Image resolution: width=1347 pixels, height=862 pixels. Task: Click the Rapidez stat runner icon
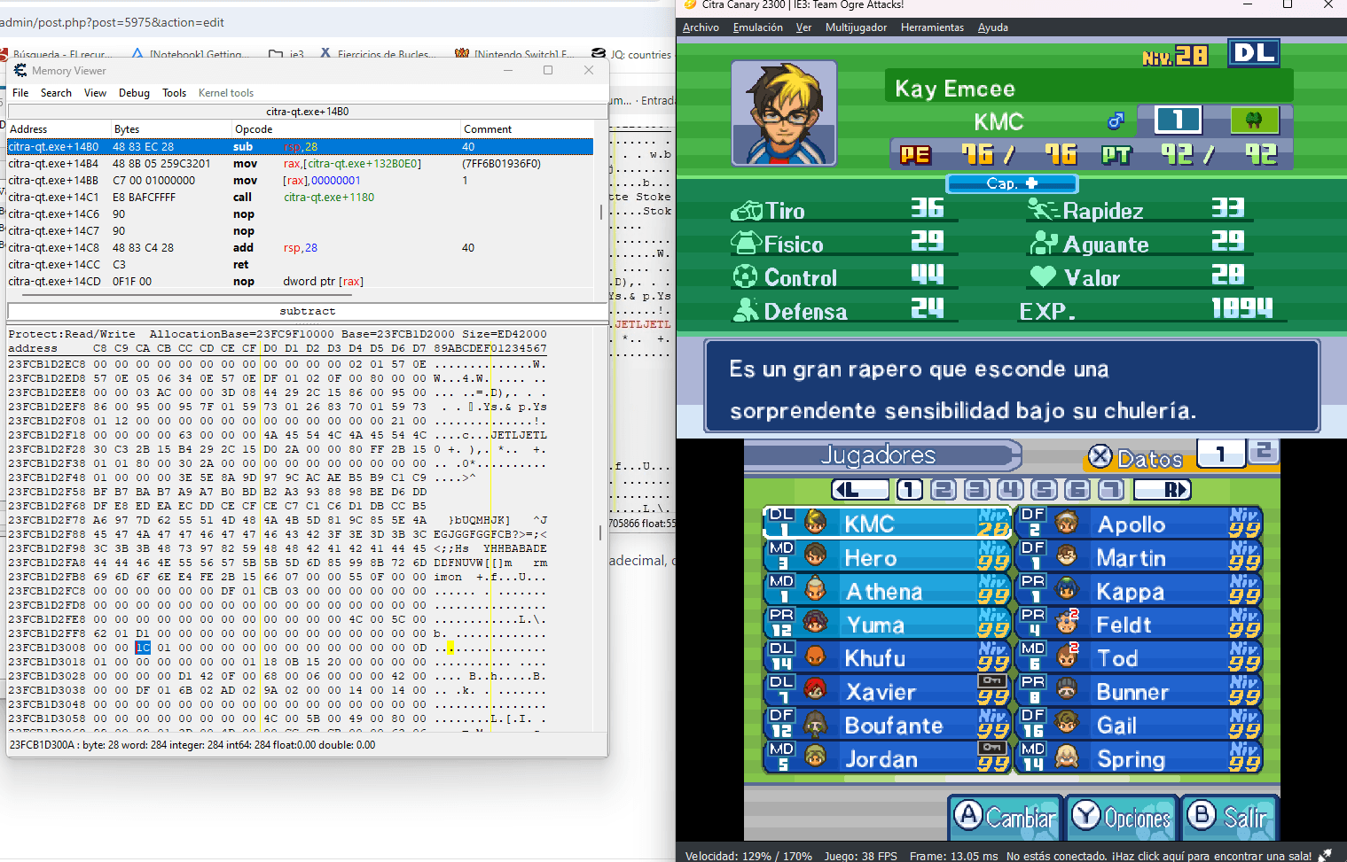1043,209
